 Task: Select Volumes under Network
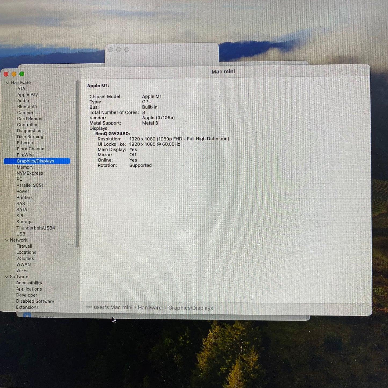(25, 259)
